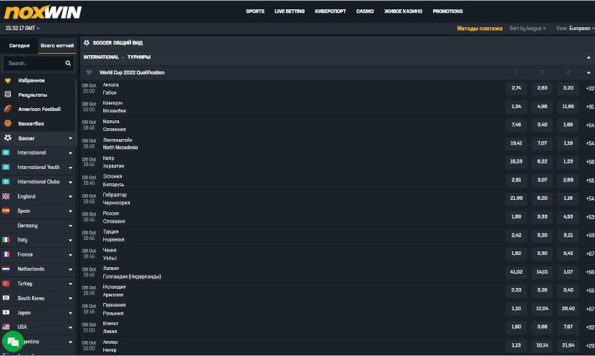Switch to the Сегодня tab
Image resolution: width=595 pixels, height=356 pixels.
point(19,45)
